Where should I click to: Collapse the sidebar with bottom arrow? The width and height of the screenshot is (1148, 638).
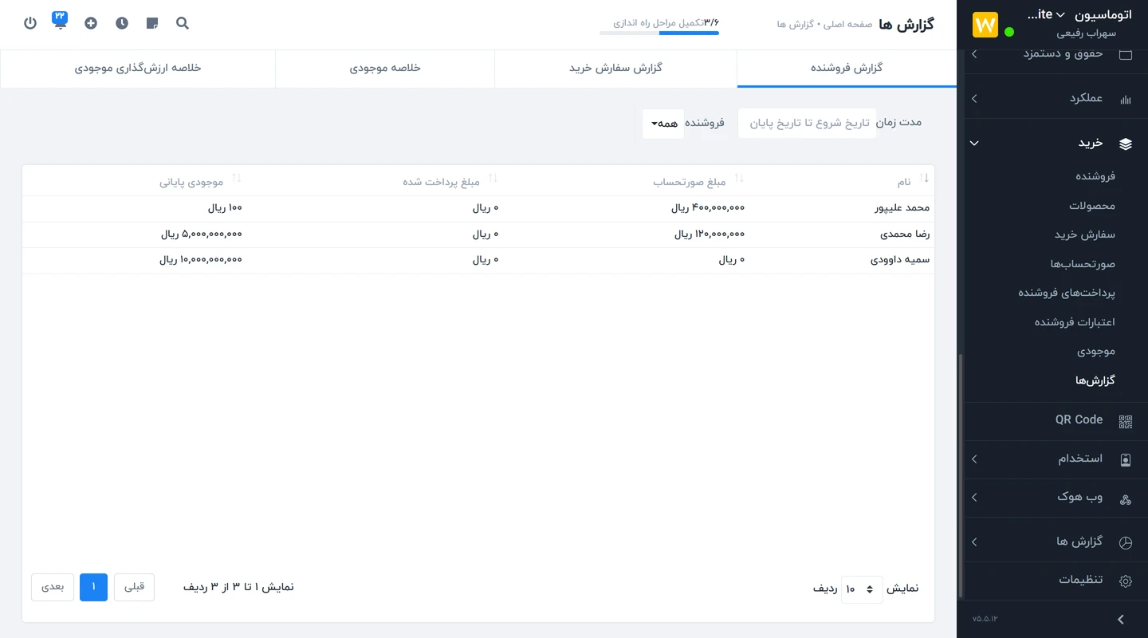[1120, 620]
